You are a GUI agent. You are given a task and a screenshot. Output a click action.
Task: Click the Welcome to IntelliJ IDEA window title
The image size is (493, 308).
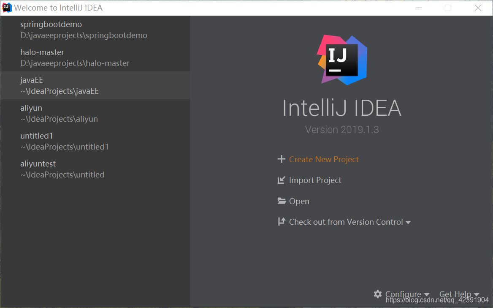tap(58, 8)
